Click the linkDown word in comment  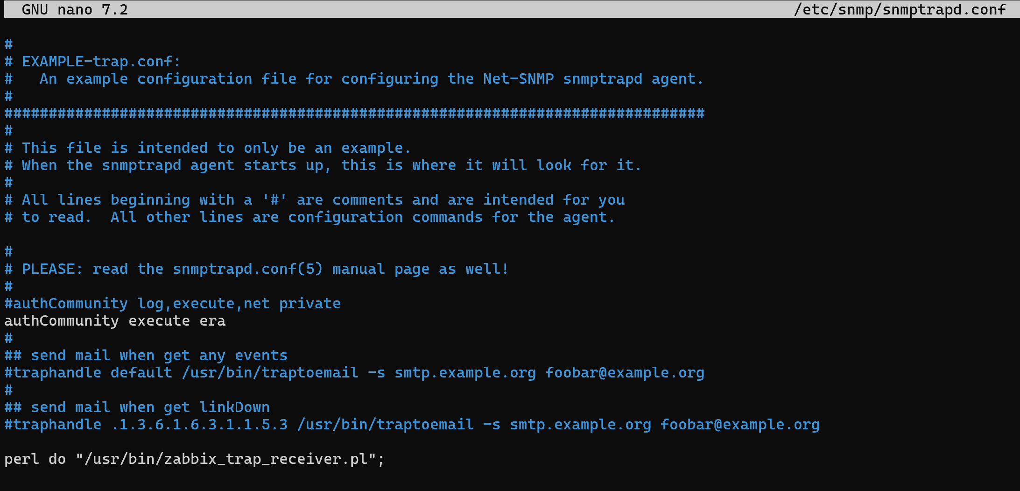tap(234, 407)
